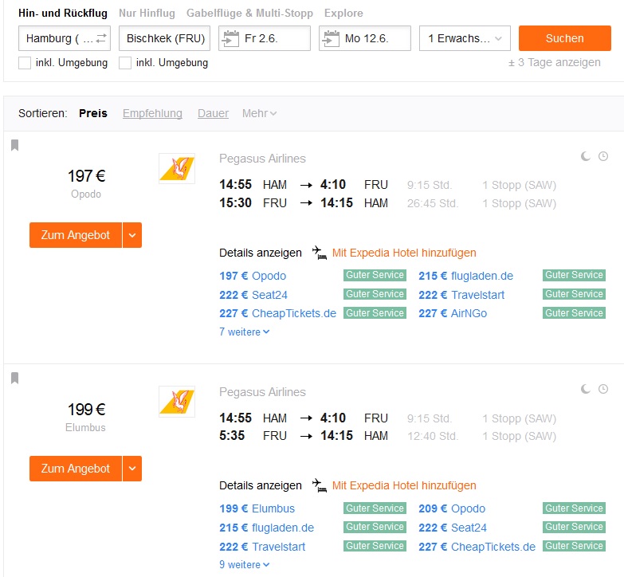Screen dimensions: 624x577
Task: Sort results by Preis
Action: (93, 113)
